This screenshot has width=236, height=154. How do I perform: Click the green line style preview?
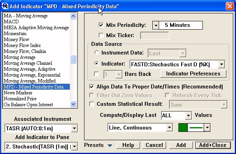click(196, 128)
